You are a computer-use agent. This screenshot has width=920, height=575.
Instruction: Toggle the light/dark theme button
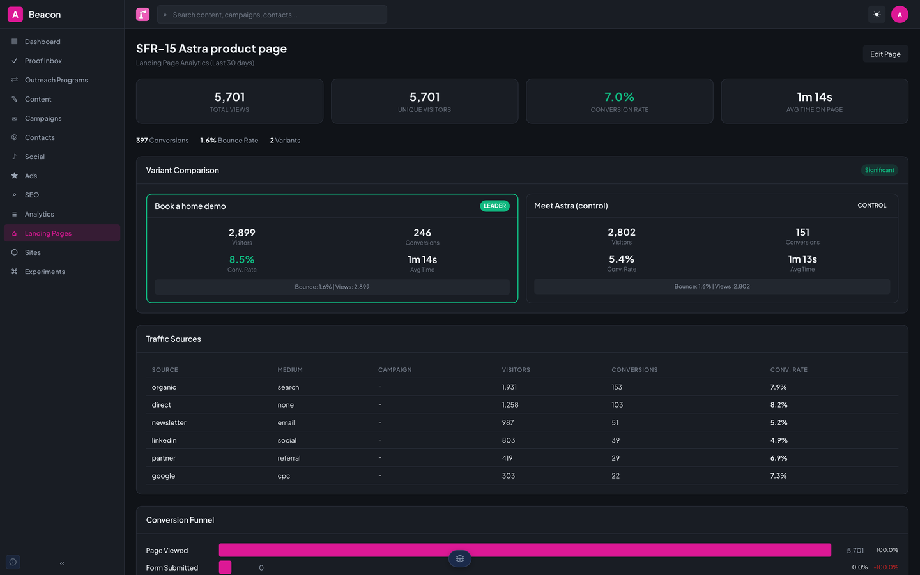pyautogui.click(x=877, y=15)
